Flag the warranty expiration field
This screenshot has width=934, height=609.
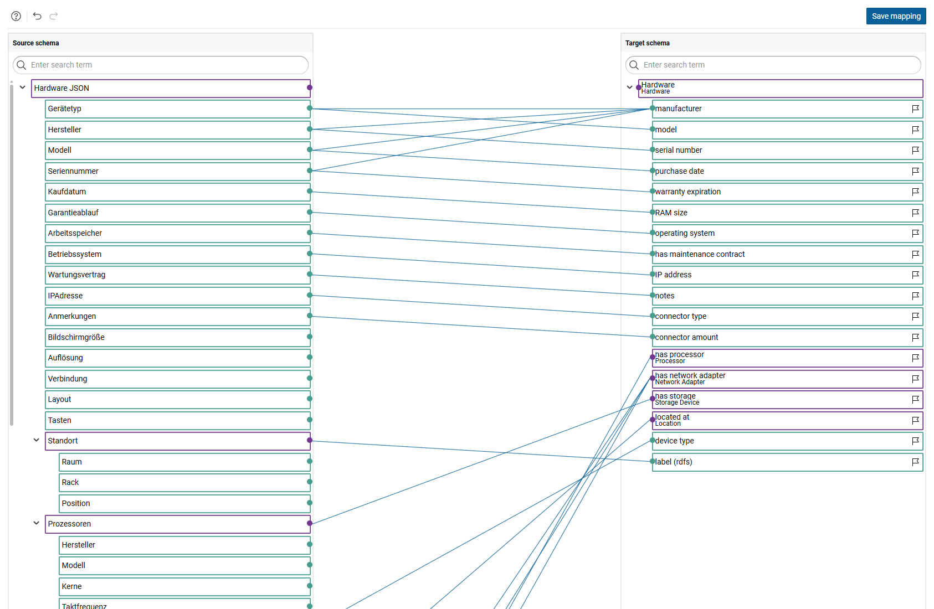point(915,192)
